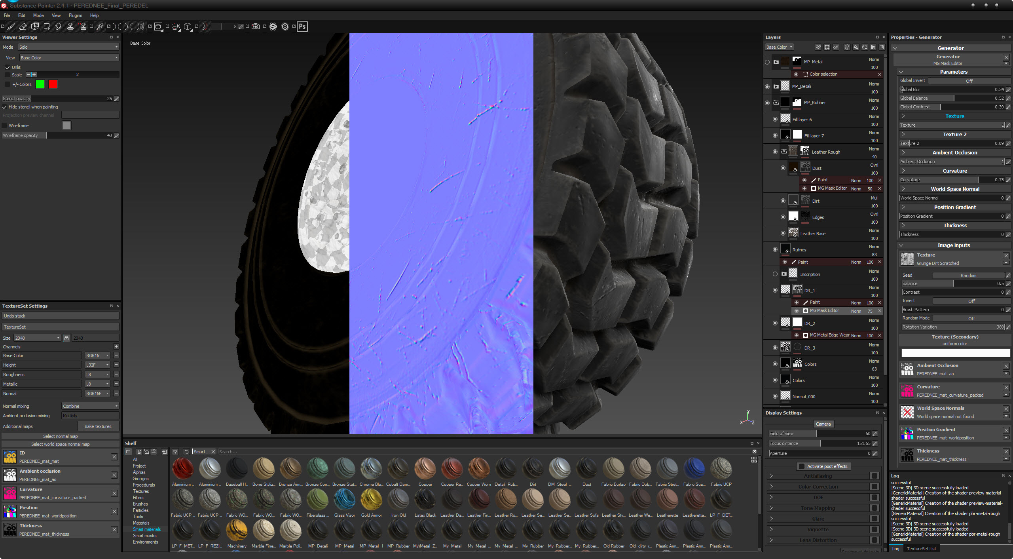1013x559 pixels.
Task: Open the View dropdown showing Base Color
Action: (x=69, y=57)
